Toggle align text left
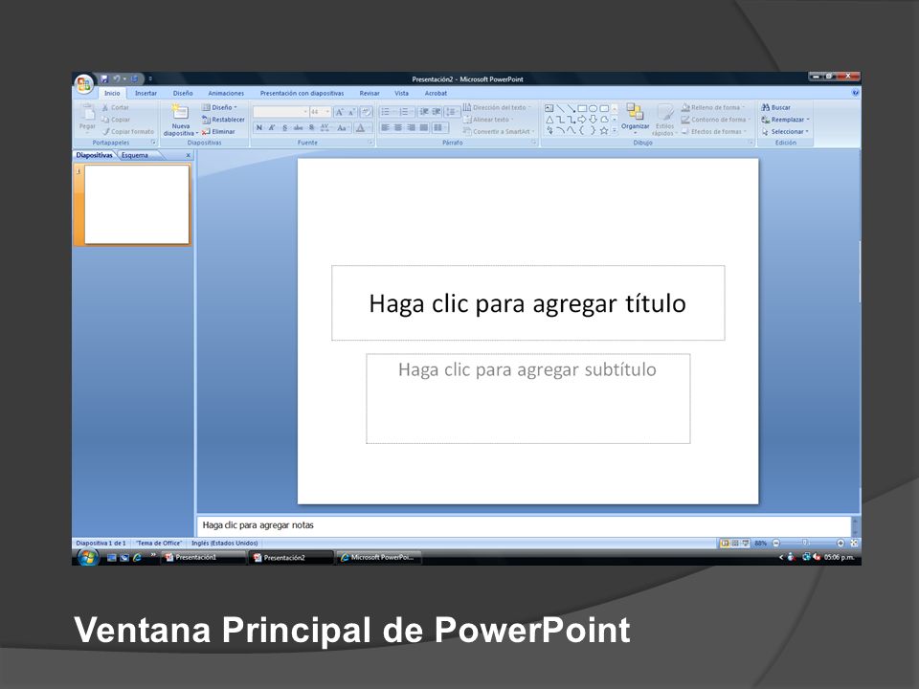This screenshot has width=919, height=689. (385, 127)
